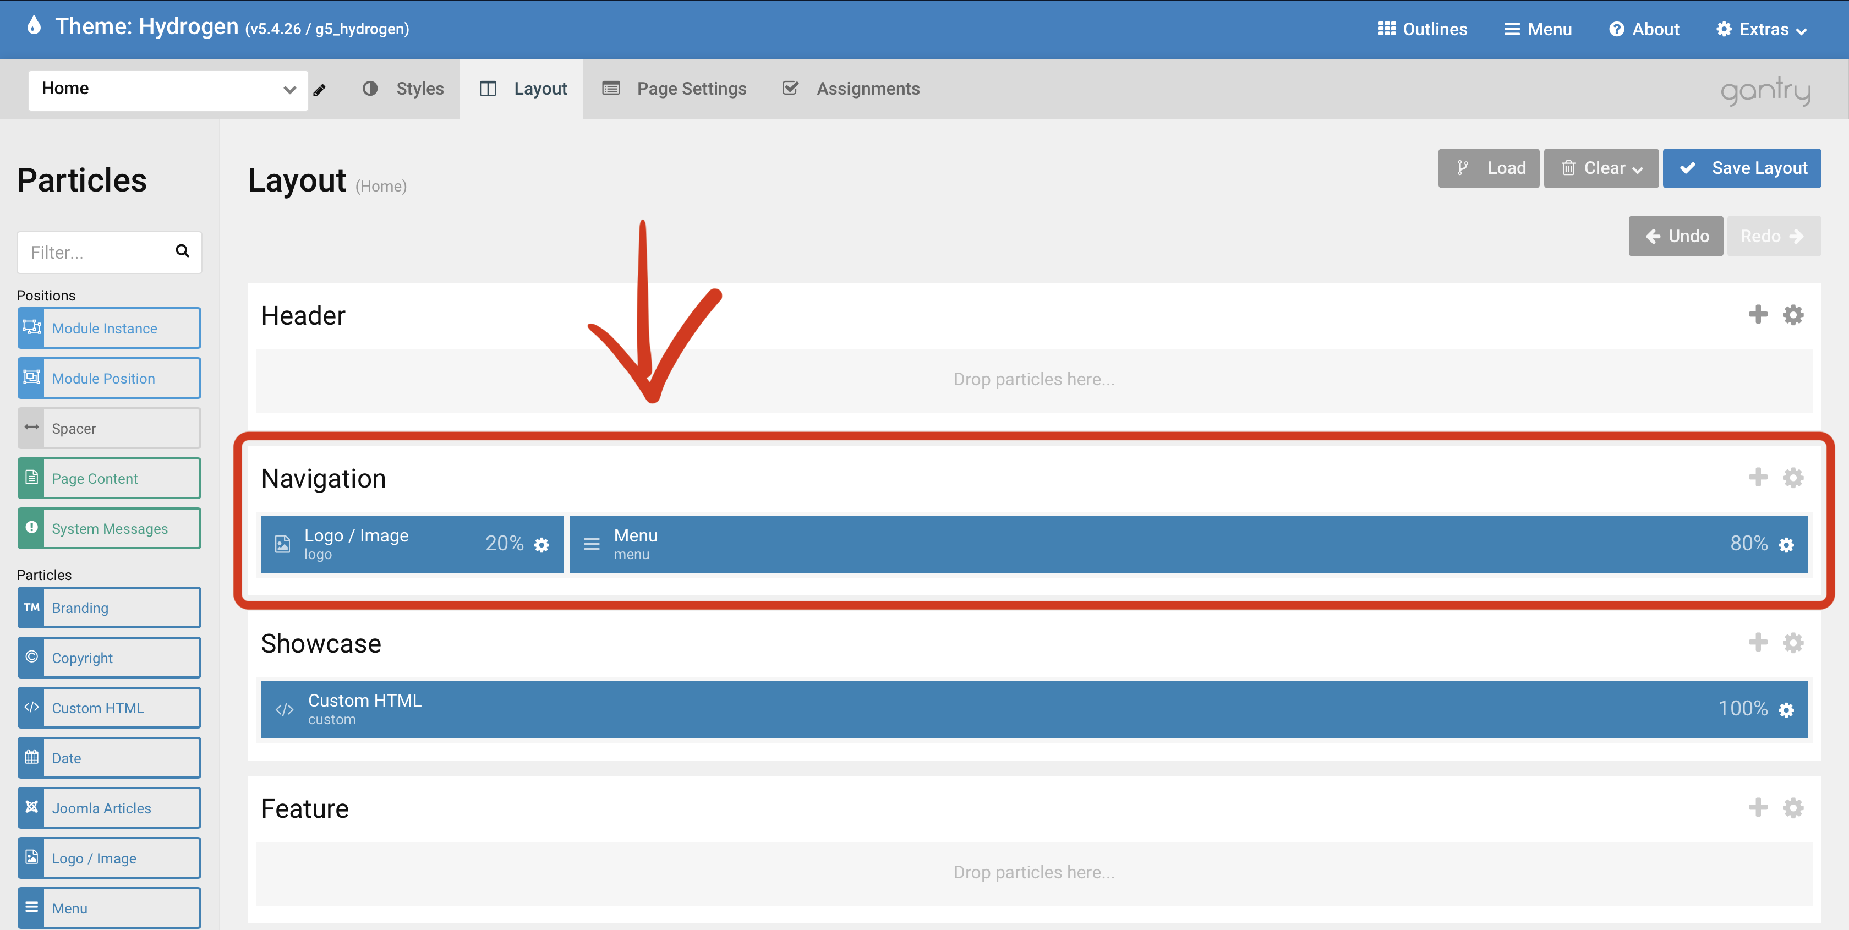
Task: Open Custom HTML particle settings gear
Action: [x=1787, y=710]
